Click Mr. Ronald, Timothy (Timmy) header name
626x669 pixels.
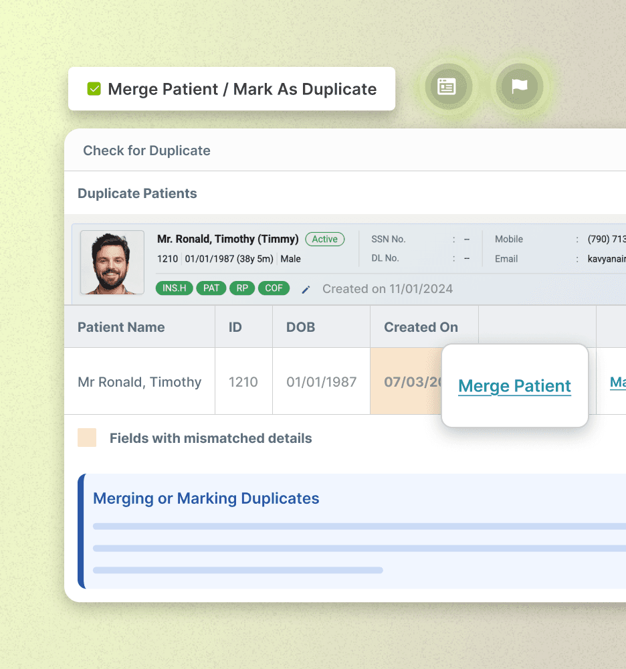[227, 239]
